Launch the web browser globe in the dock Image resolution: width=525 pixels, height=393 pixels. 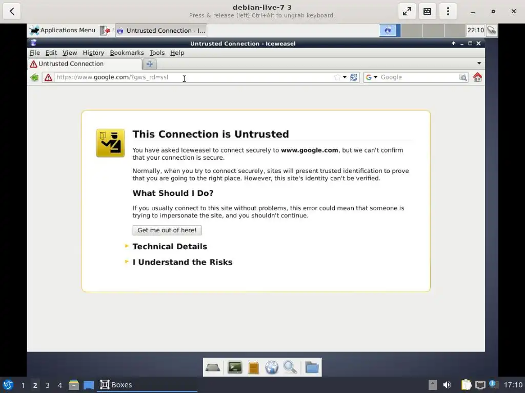(272, 367)
